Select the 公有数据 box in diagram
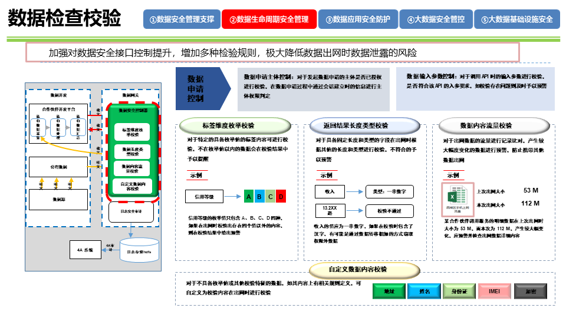Screen dimensions: 566x318 pyautogui.click(x=58, y=167)
